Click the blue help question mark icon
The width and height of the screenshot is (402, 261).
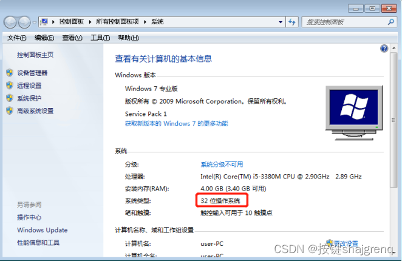[x=384, y=49]
